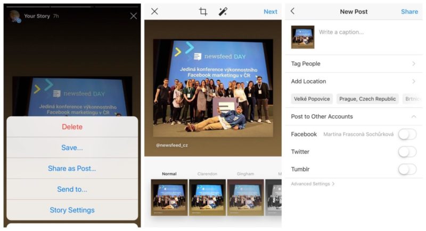Cancel editing with X icon
426x231 pixels.
(x=154, y=11)
